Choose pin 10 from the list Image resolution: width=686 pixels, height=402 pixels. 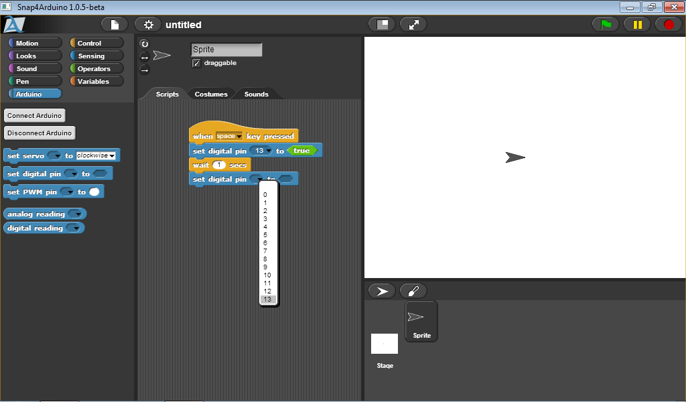click(x=268, y=275)
